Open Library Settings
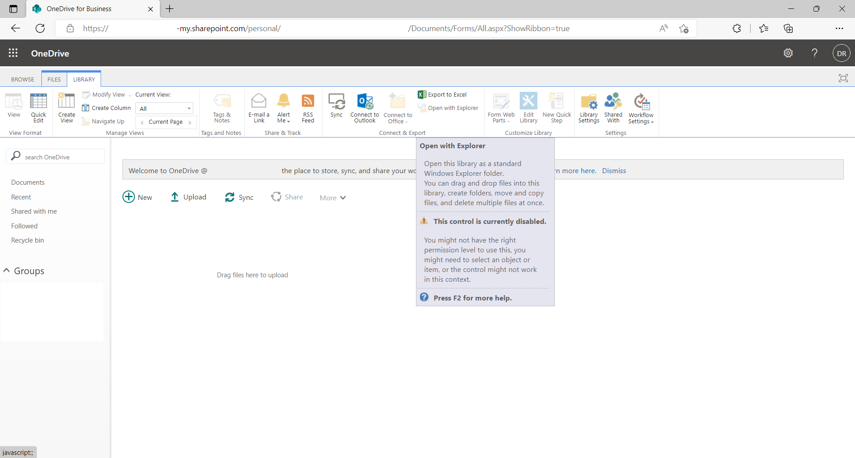This screenshot has width=855, height=458. 589,108
